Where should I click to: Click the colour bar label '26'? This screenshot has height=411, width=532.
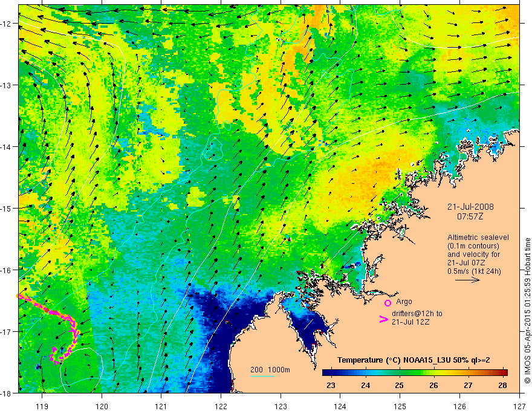[x=433, y=385]
